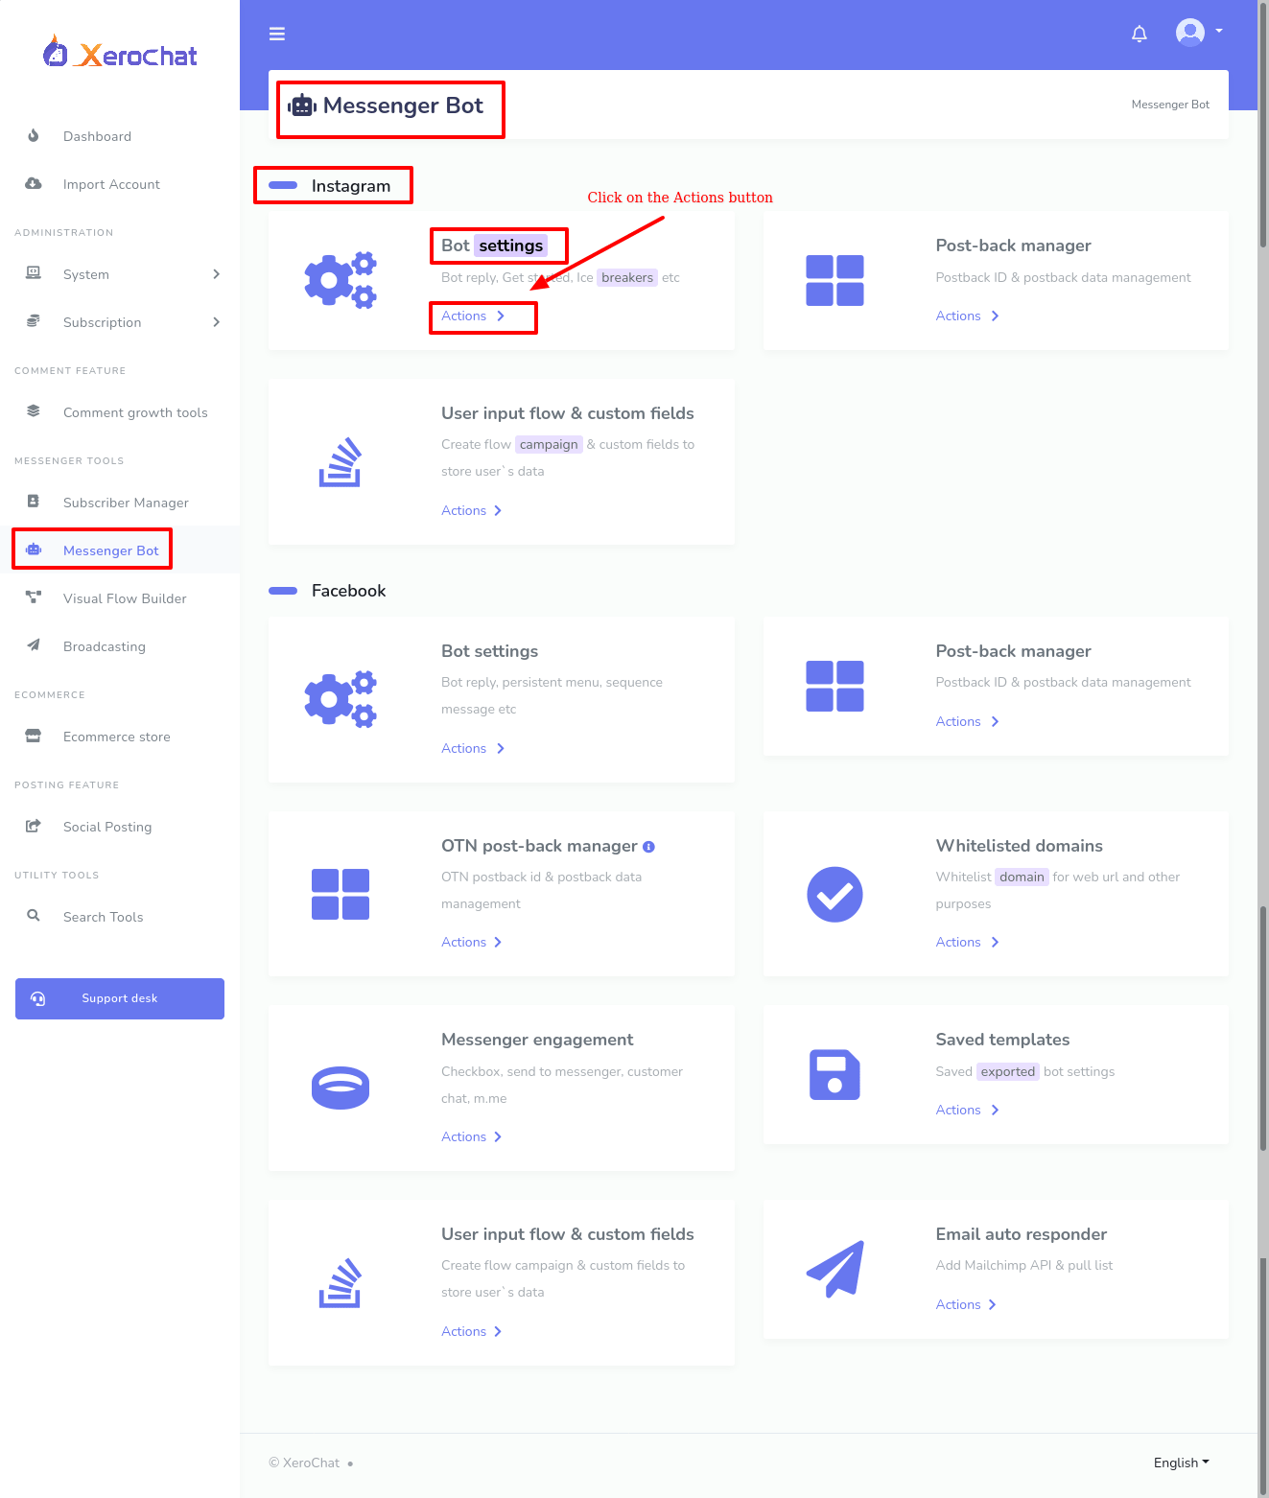This screenshot has width=1269, height=1498.
Task: Click the System laptop icon
Action: 34,273
